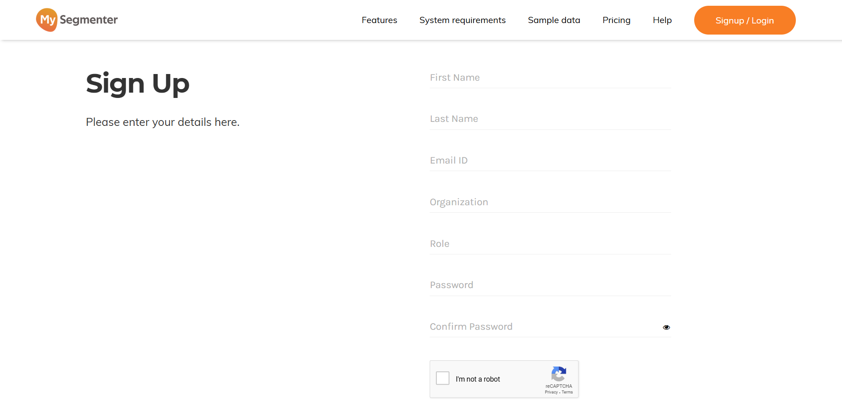The width and height of the screenshot is (842, 402).
Task: Check the I'm not a robot box
Action: (443, 378)
